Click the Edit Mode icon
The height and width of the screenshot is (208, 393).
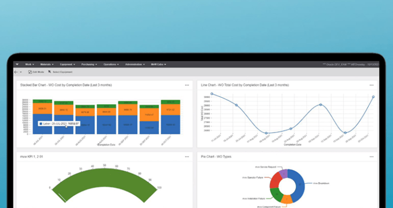[x=30, y=72]
